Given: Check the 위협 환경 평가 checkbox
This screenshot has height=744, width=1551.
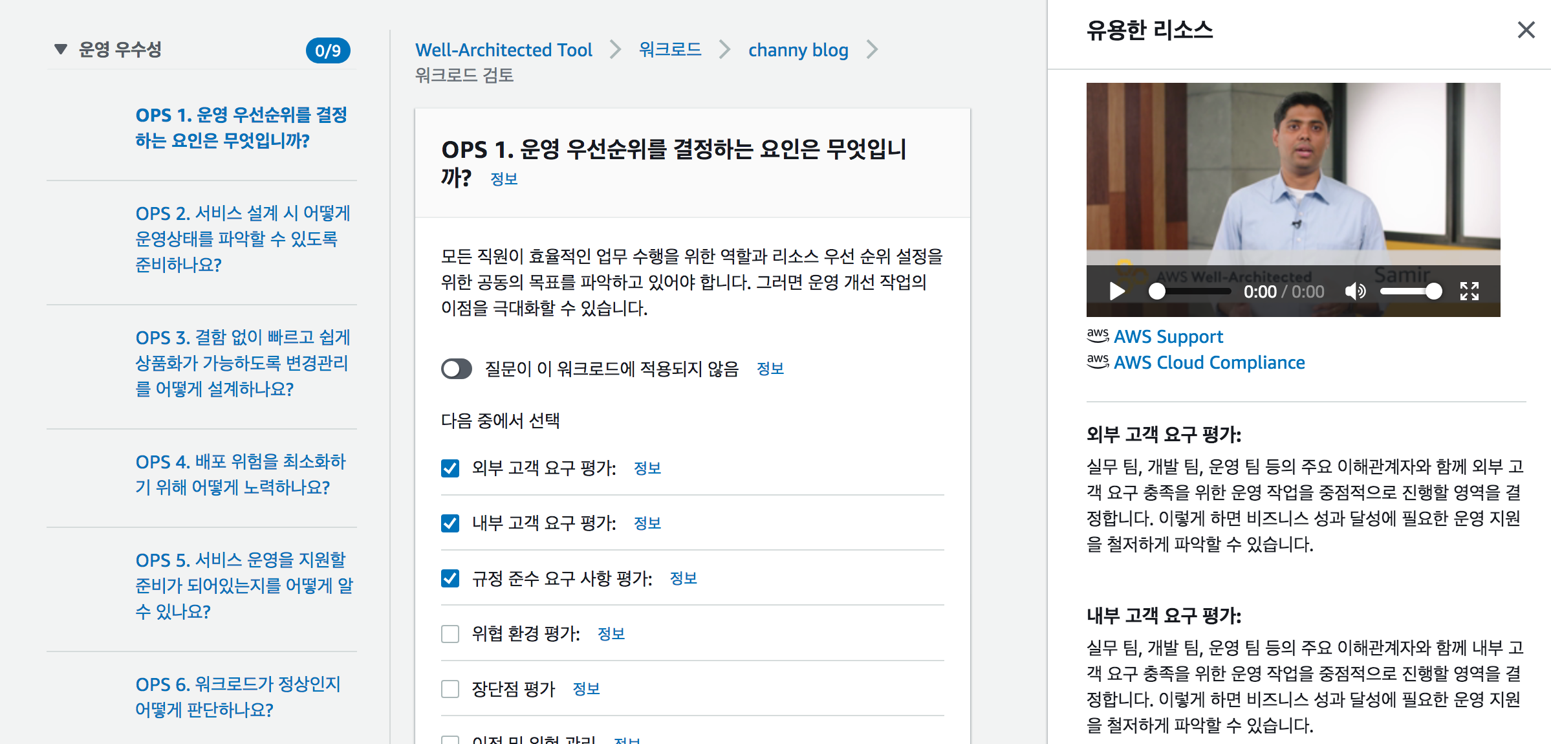Looking at the screenshot, I should pyautogui.click(x=450, y=633).
